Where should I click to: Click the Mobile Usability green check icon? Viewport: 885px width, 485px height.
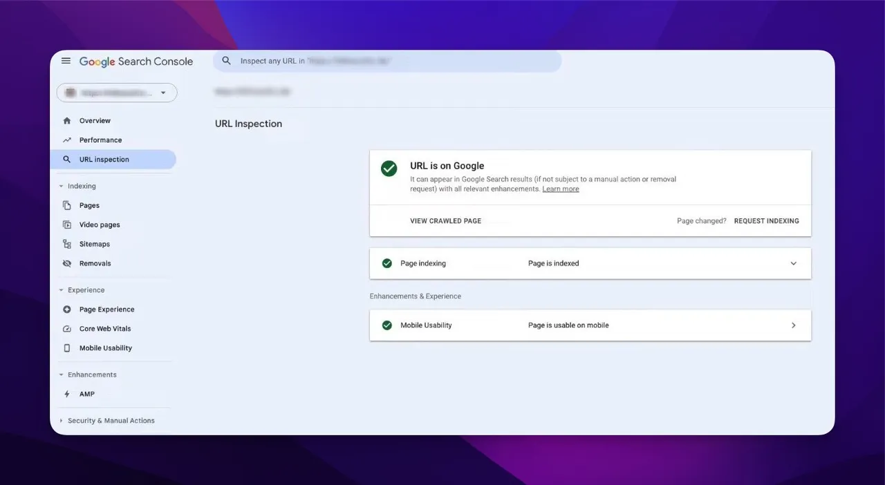[x=387, y=325]
